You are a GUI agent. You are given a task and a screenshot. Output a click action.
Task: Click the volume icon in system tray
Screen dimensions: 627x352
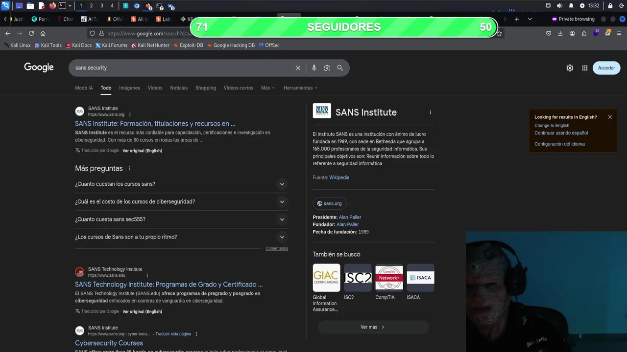[560, 6]
